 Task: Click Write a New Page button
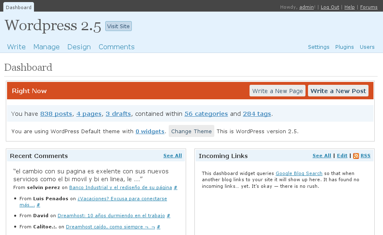point(277,91)
